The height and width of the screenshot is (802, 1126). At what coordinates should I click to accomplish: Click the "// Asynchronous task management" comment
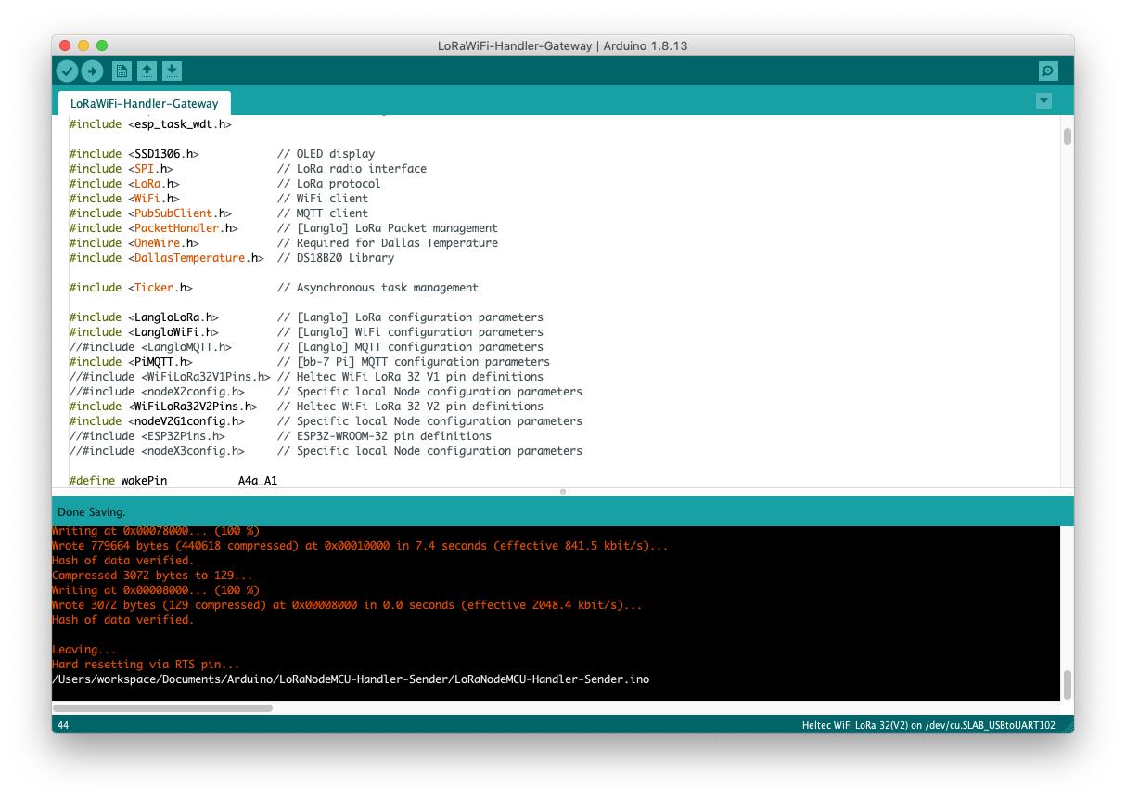378,288
